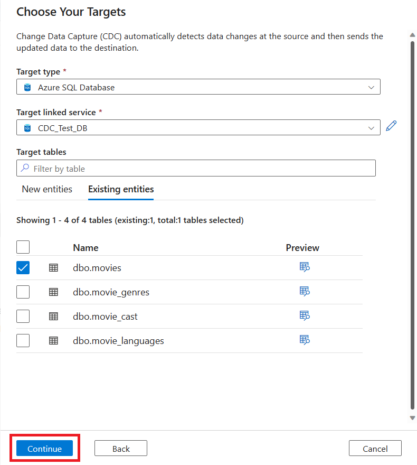
Task: Cancel the target configuration
Action: coord(375,448)
